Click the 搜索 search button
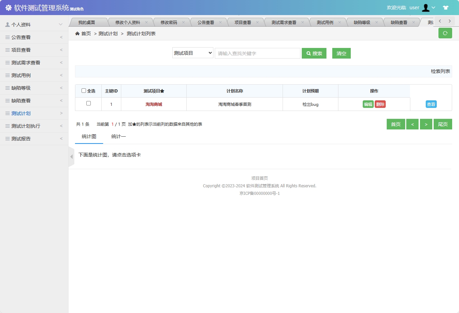 (314, 53)
